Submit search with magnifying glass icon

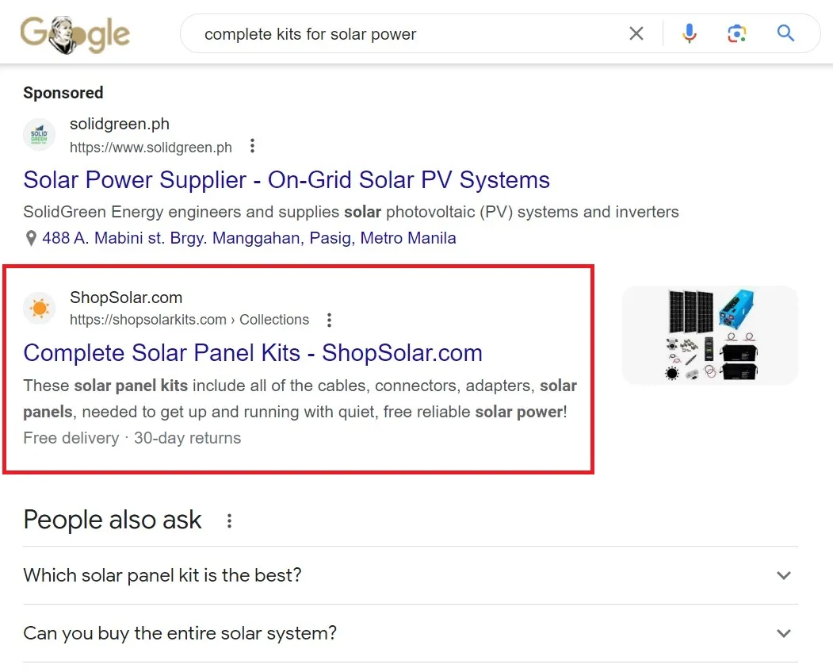tap(785, 33)
